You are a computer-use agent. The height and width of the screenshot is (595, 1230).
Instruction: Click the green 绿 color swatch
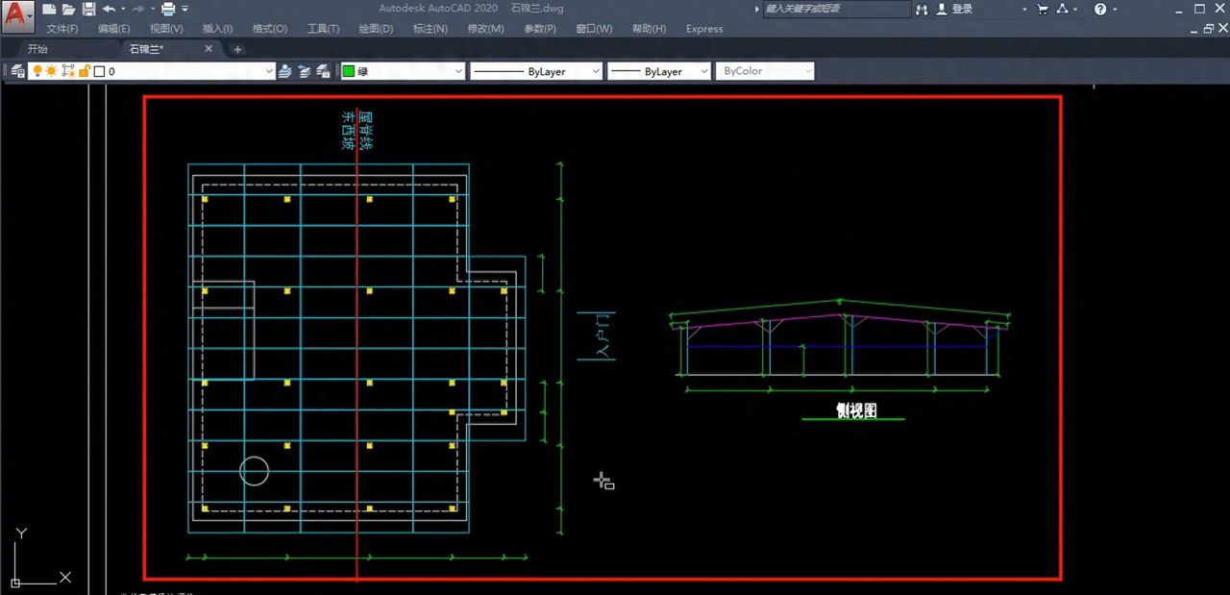349,71
